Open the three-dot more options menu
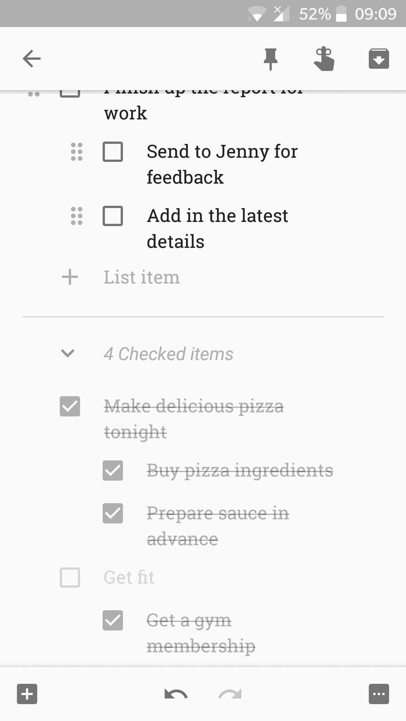Viewport: 406px width, 721px height. click(379, 694)
